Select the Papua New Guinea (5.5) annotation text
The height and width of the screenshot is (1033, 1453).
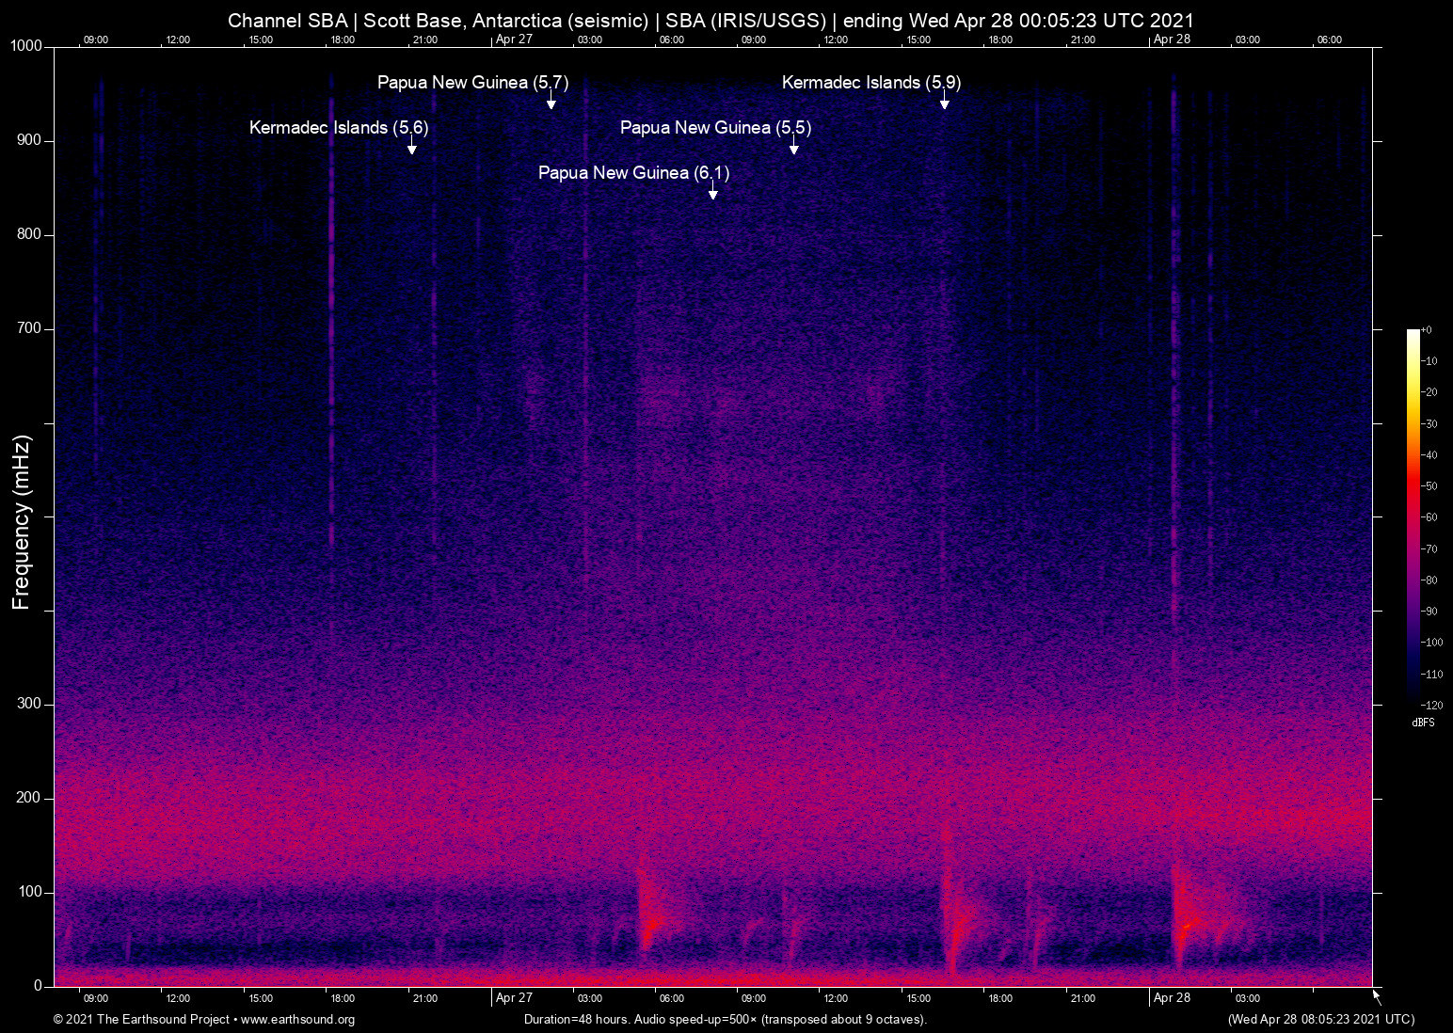point(715,128)
